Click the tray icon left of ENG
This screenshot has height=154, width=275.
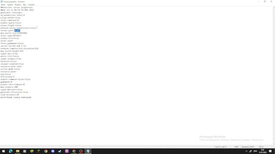click(x=251, y=151)
